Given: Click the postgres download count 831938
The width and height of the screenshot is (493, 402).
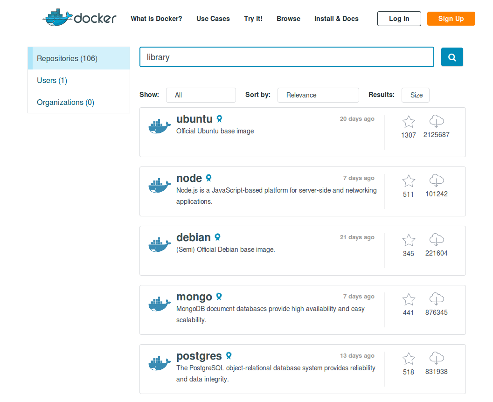Looking at the screenshot, I should click(437, 372).
